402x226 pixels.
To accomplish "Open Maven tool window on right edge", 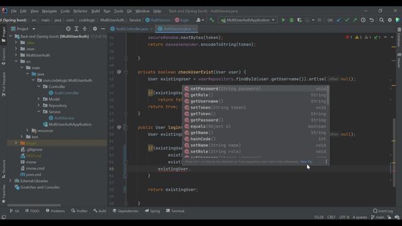I will [399, 61].
